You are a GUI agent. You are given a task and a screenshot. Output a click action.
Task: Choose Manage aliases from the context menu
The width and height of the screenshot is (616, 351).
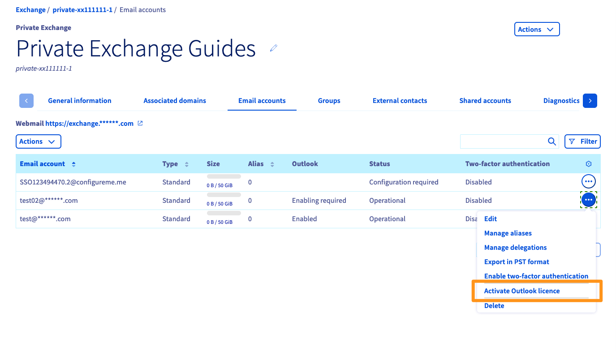(508, 233)
